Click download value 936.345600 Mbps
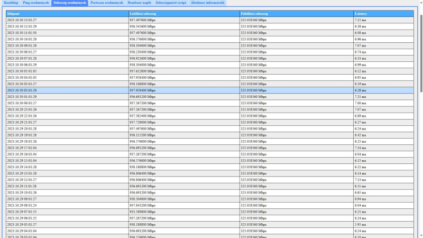Viewport: 423px width, 238px height. click(142, 26)
